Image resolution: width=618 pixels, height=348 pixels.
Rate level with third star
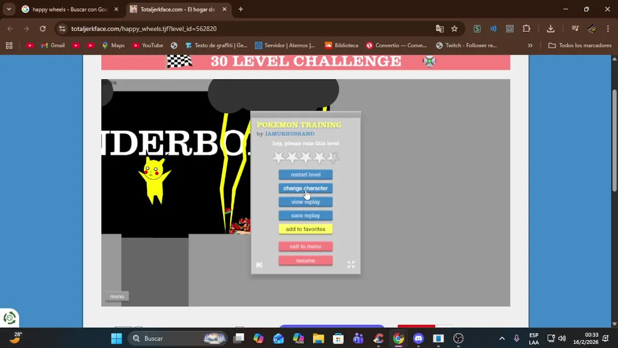coord(306,157)
